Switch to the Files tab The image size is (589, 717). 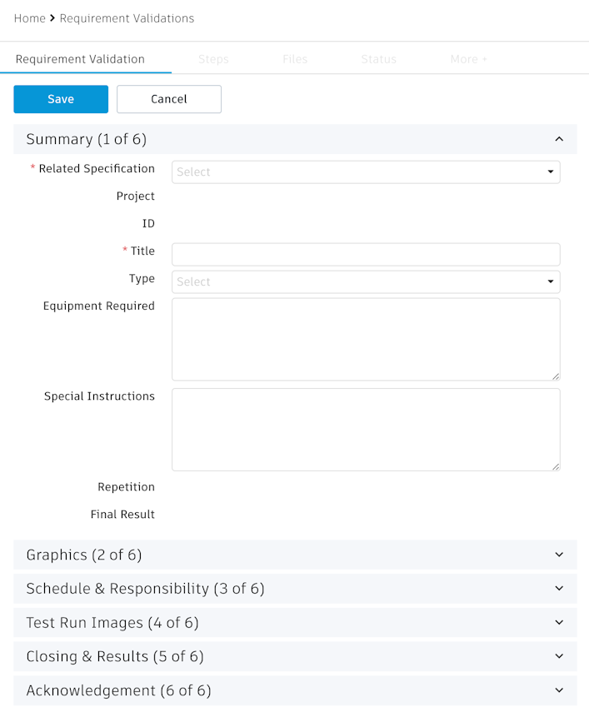click(295, 59)
